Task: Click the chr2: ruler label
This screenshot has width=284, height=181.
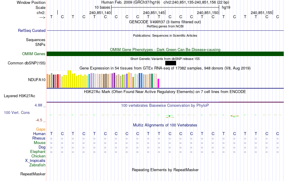Action: [41, 13]
